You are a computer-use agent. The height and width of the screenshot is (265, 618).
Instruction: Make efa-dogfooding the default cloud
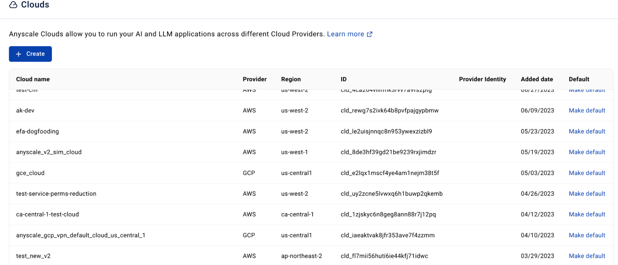point(587,131)
